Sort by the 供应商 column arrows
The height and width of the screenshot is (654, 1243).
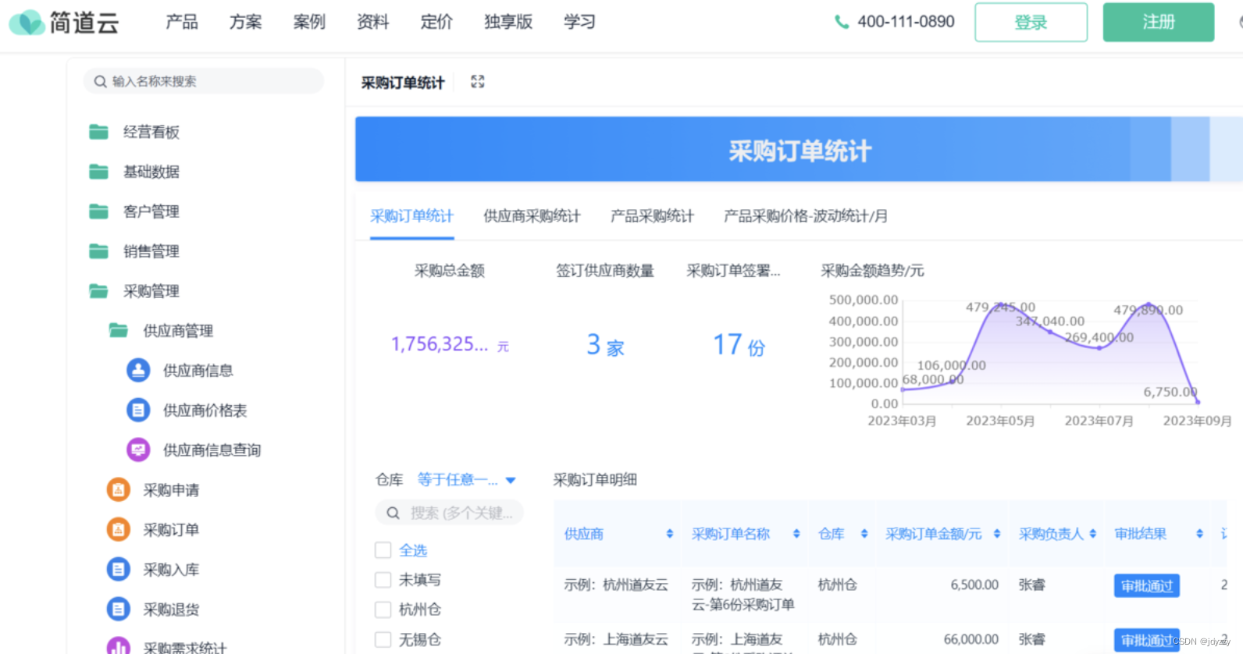coord(669,534)
